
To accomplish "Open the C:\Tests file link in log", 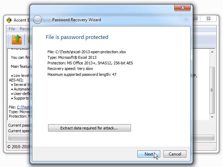I will point(23,107).
